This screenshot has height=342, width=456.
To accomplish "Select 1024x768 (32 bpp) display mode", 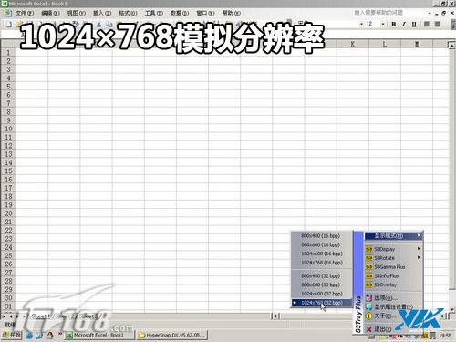I will 321,303.
